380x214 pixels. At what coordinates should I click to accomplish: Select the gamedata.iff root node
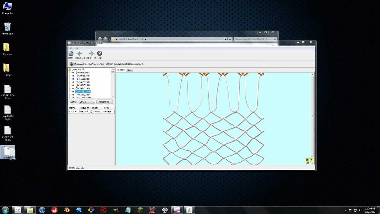[x=78, y=69]
